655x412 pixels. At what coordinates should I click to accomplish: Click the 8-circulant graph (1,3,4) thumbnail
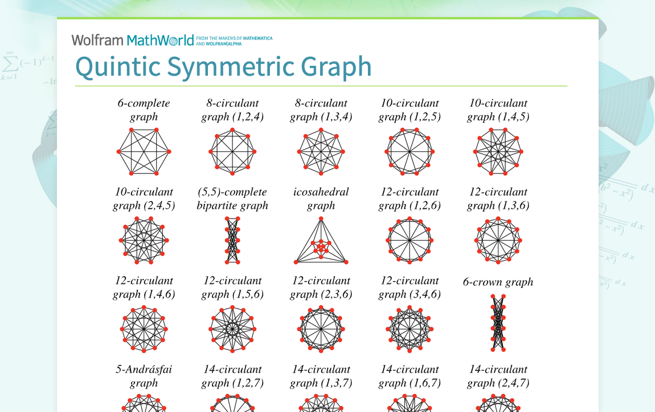320,153
